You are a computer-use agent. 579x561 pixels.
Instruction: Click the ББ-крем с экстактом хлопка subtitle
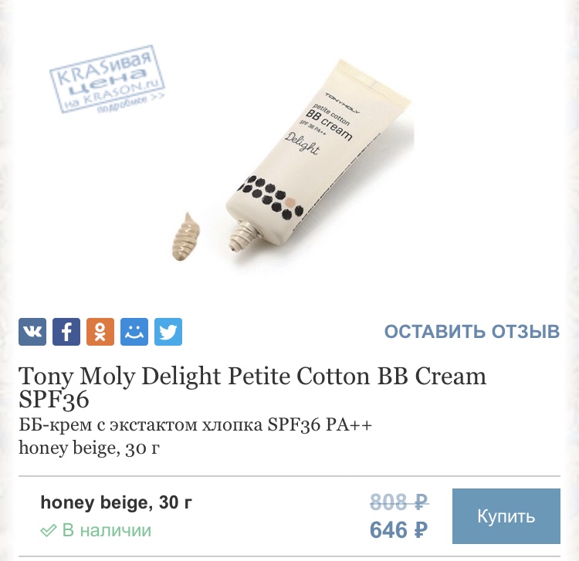click(195, 425)
